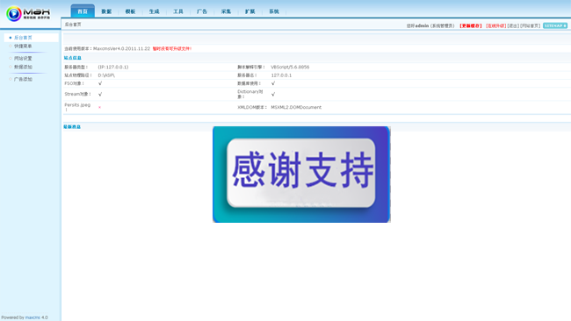The height and width of the screenshot is (321, 571).
Task: Open the maxcms link in the footer
Action: [x=33, y=317]
